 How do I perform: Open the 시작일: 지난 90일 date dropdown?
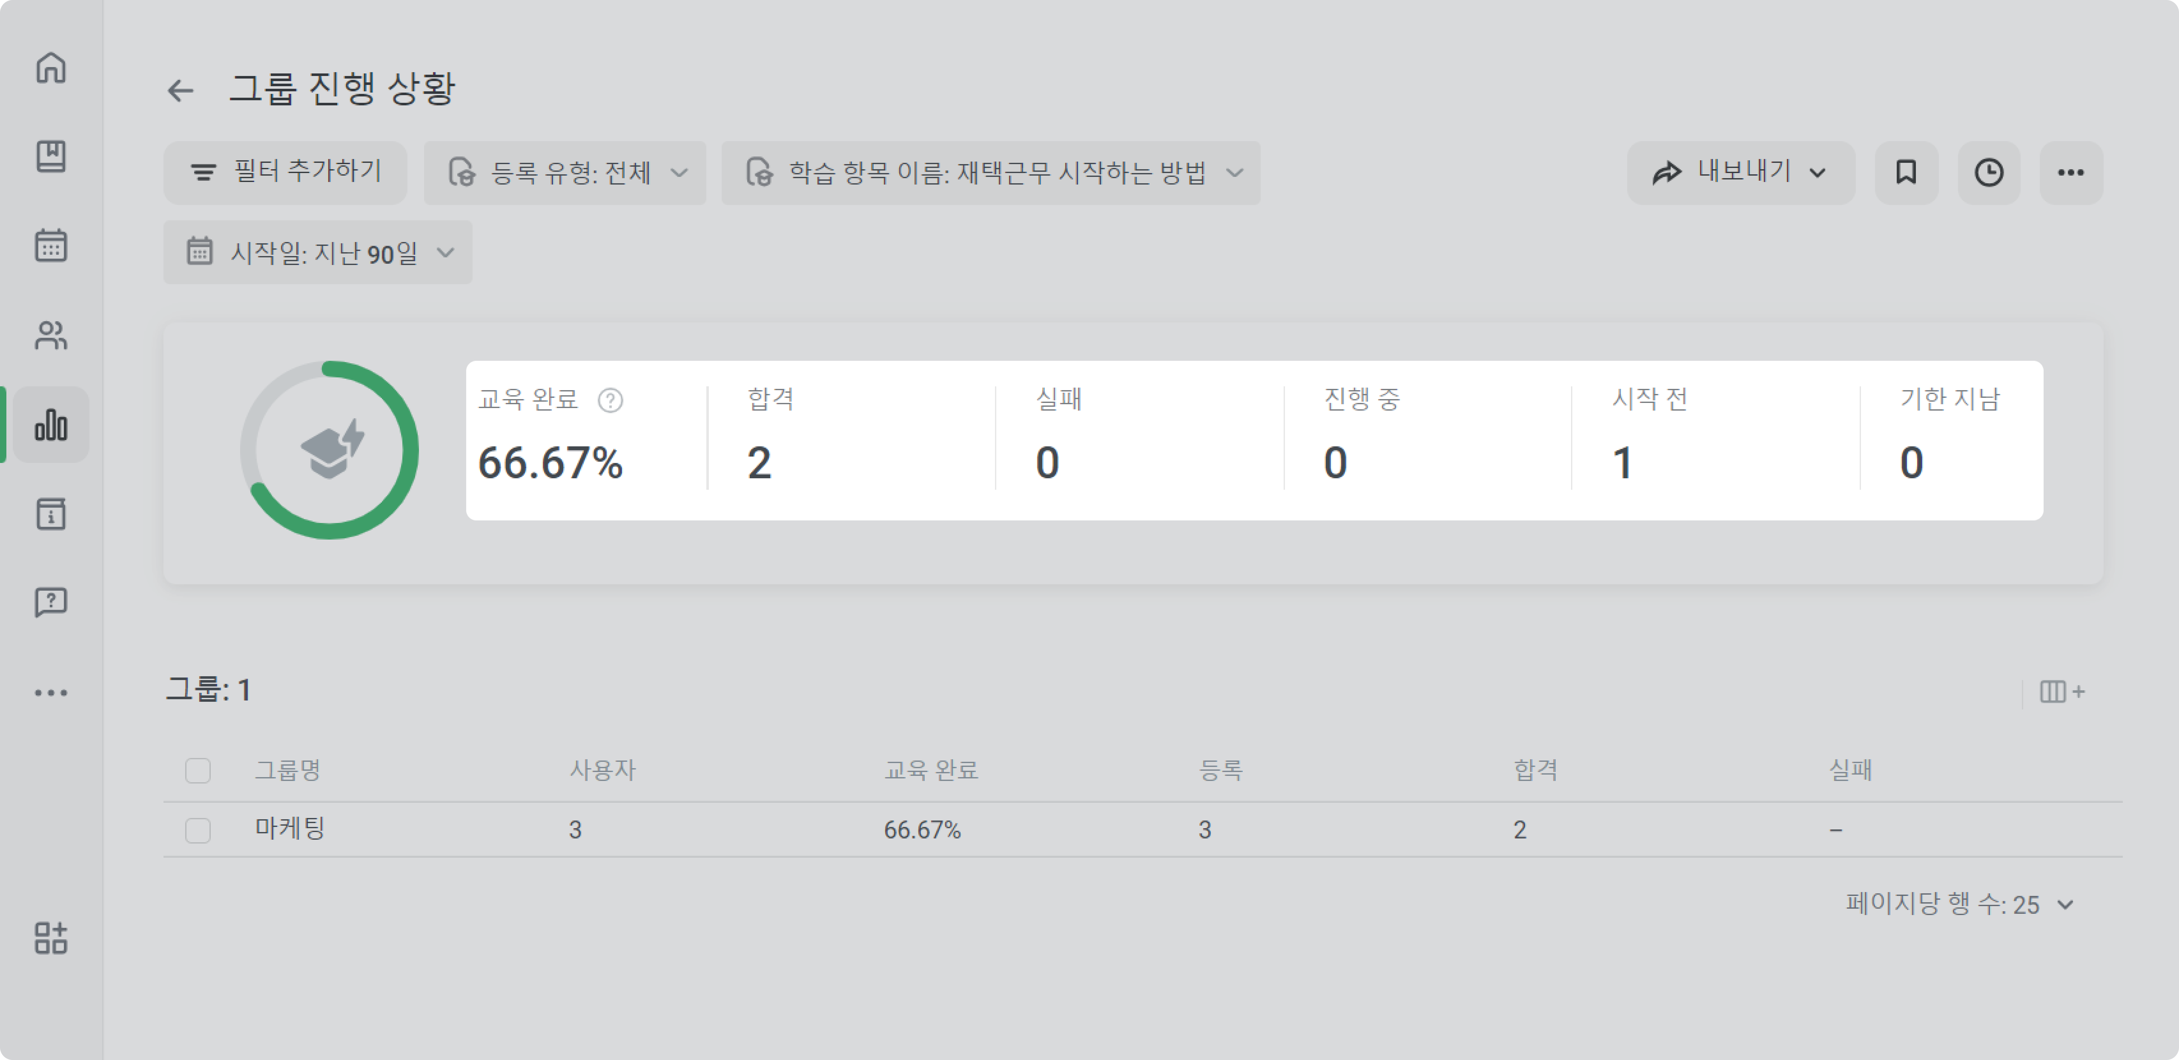[x=318, y=252]
